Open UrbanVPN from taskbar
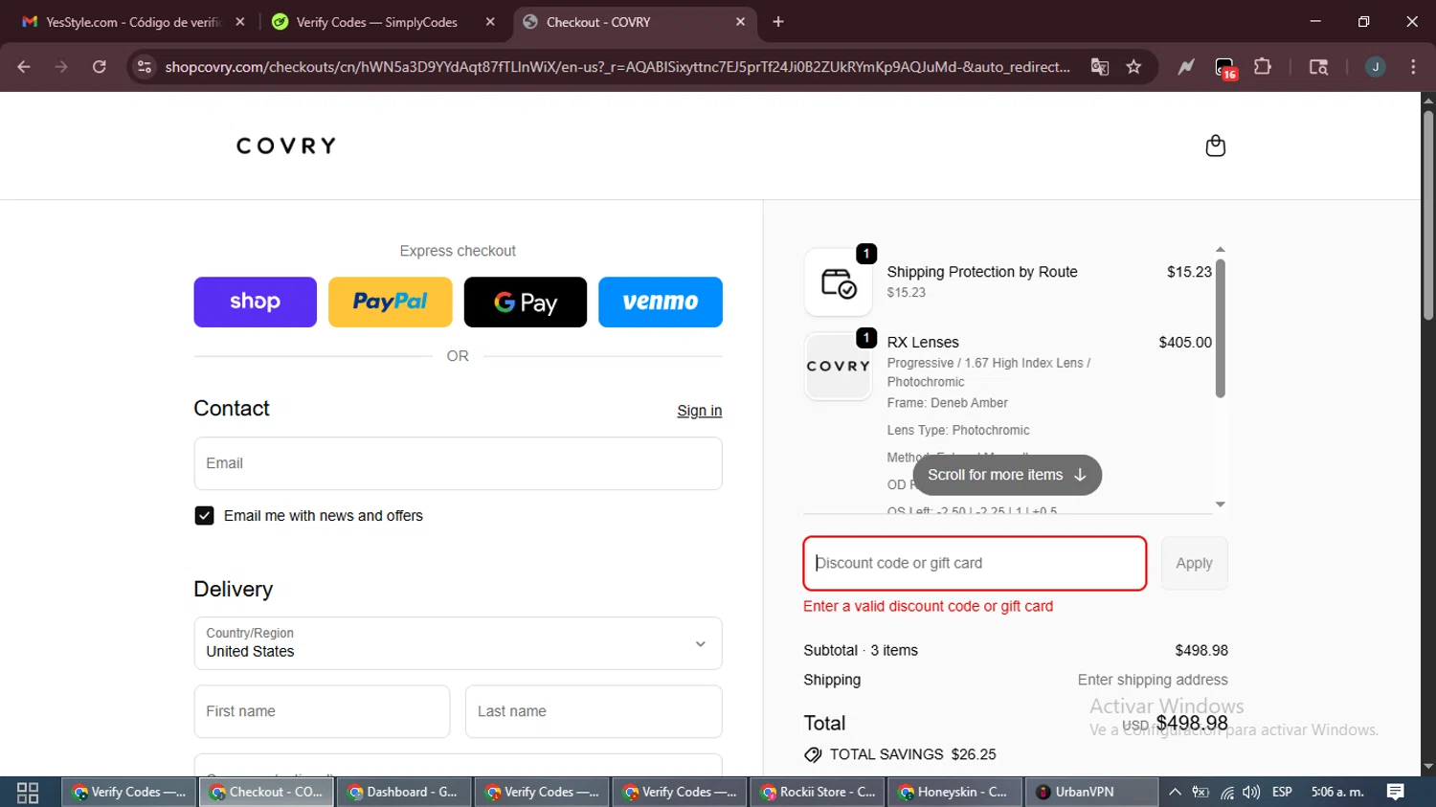Viewport: 1436px width, 807px height. [x=1093, y=793]
